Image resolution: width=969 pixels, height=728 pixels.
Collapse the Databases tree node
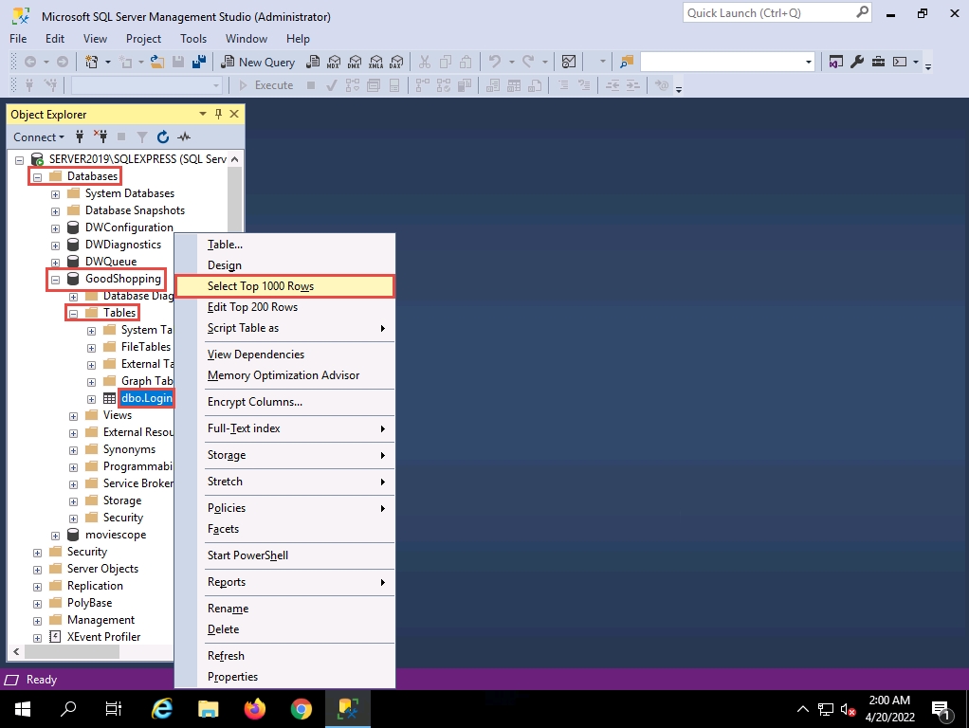click(37, 176)
